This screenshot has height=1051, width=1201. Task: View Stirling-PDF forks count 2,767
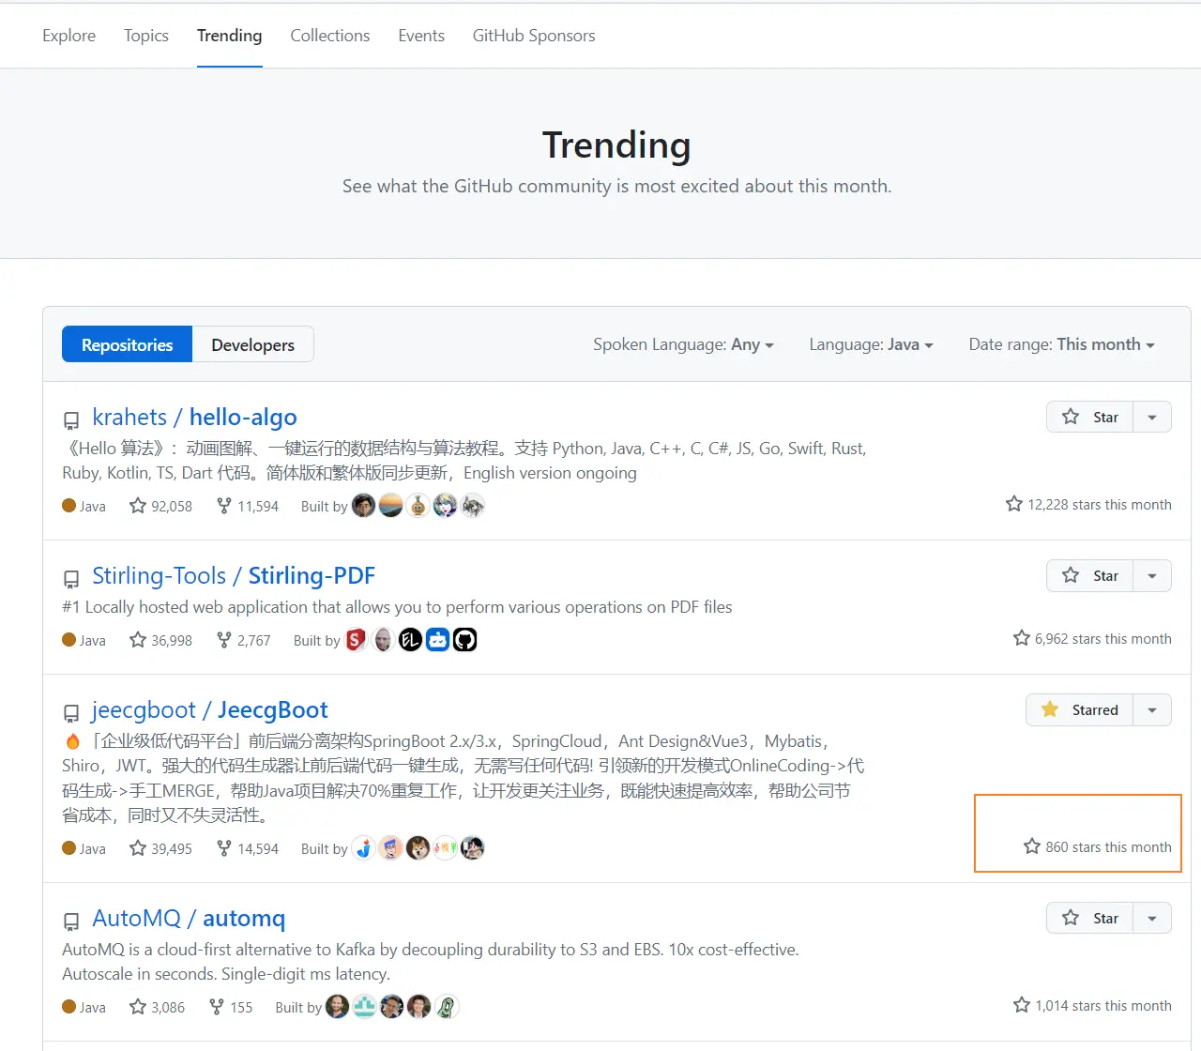[243, 640]
